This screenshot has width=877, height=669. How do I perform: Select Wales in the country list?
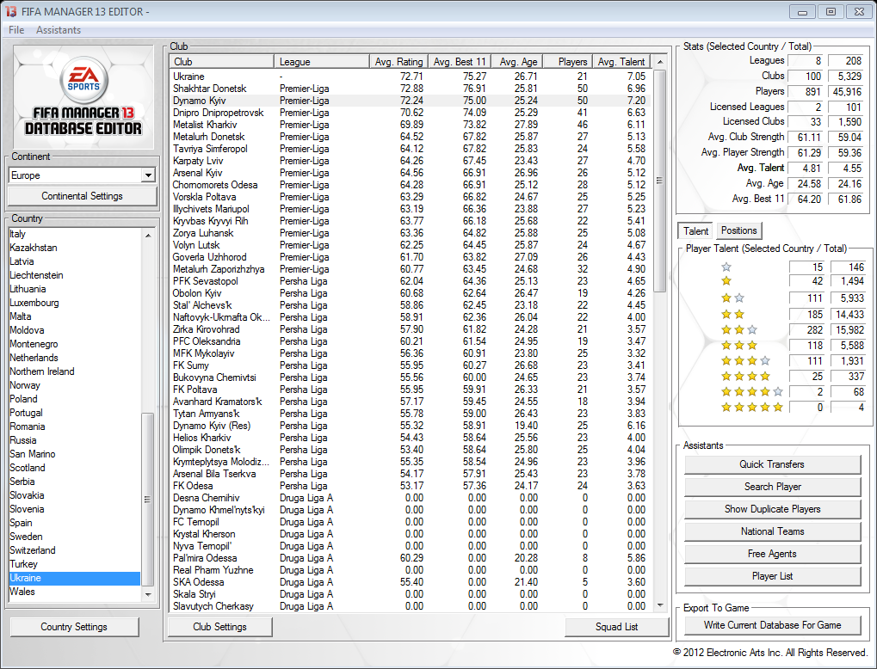(x=74, y=592)
